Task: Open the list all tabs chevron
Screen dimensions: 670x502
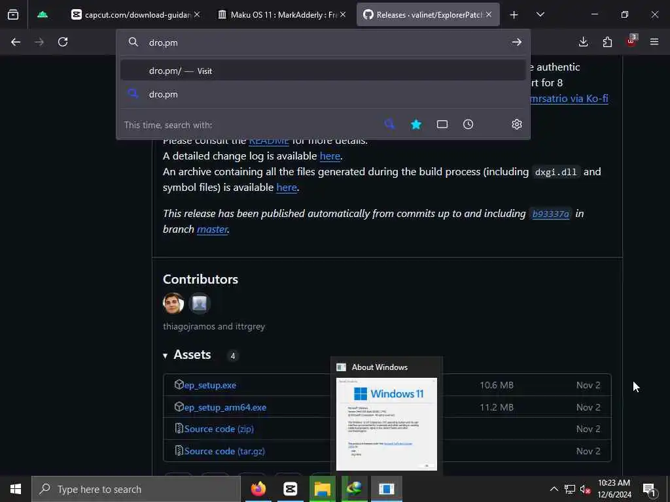Action: coord(540,14)
